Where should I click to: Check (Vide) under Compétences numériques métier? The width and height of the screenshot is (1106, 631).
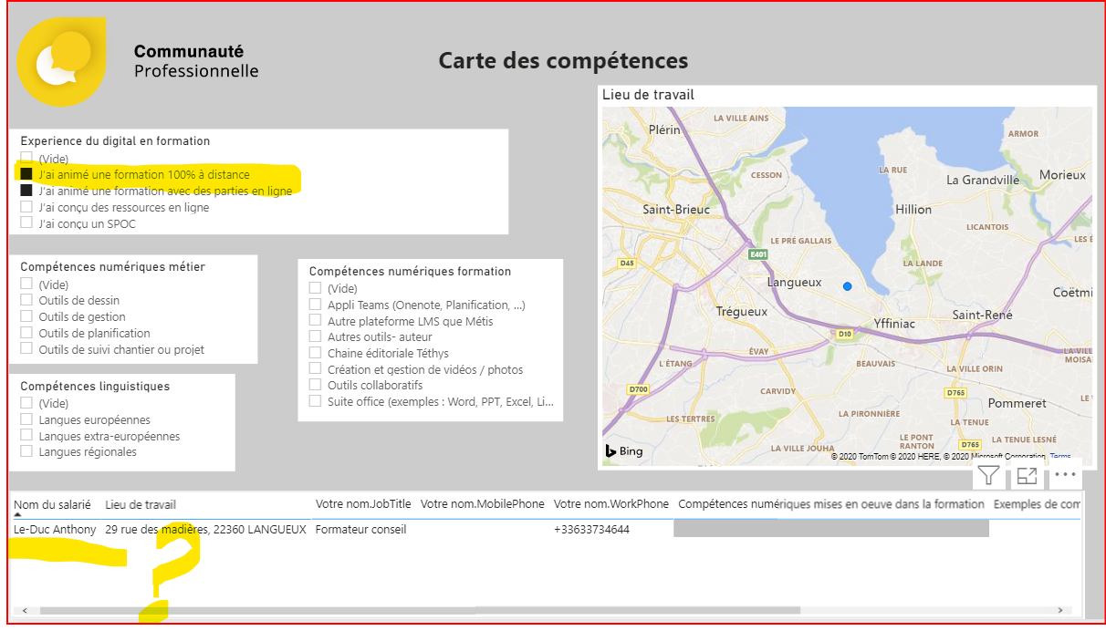(x=26, y=284)
